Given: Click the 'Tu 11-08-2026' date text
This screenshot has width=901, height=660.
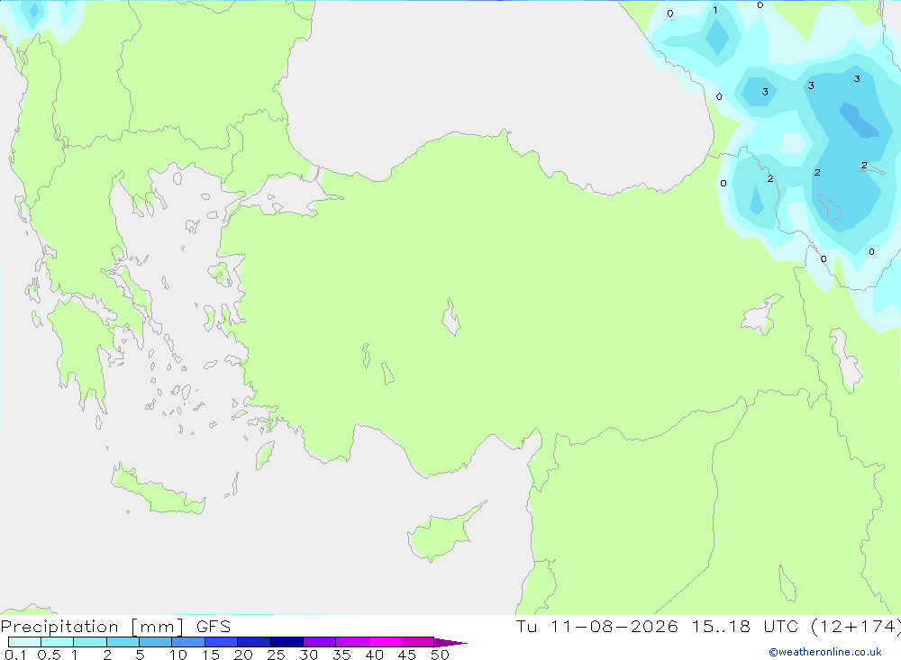Looking at the screenshot, I should coord(597,627).
